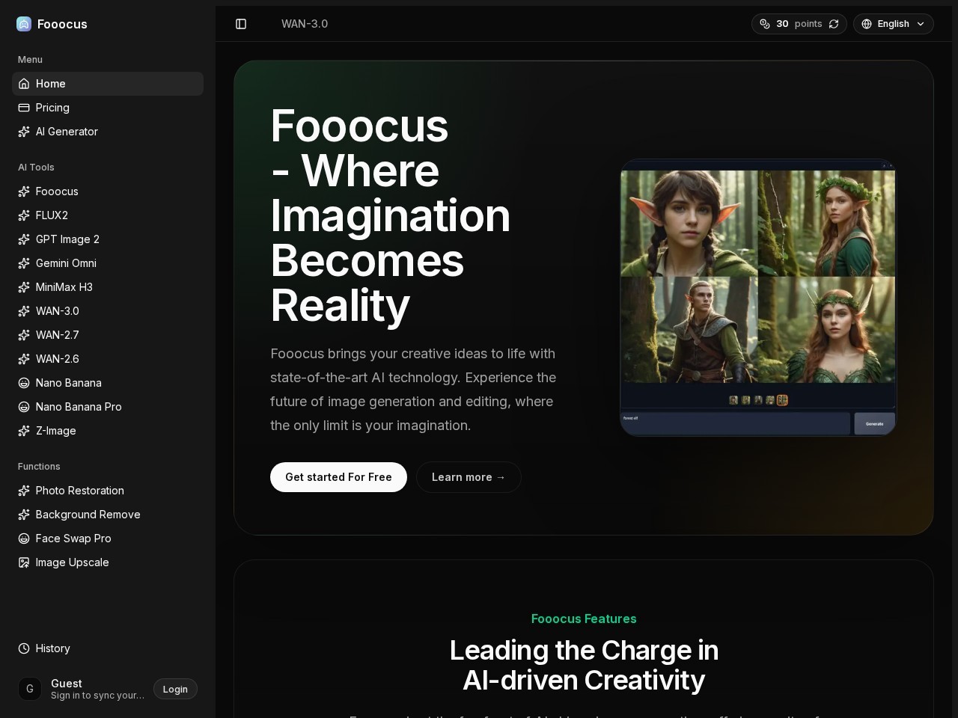
Task: Open the Gemini Omni tool
Action: [x=108, y=263]
